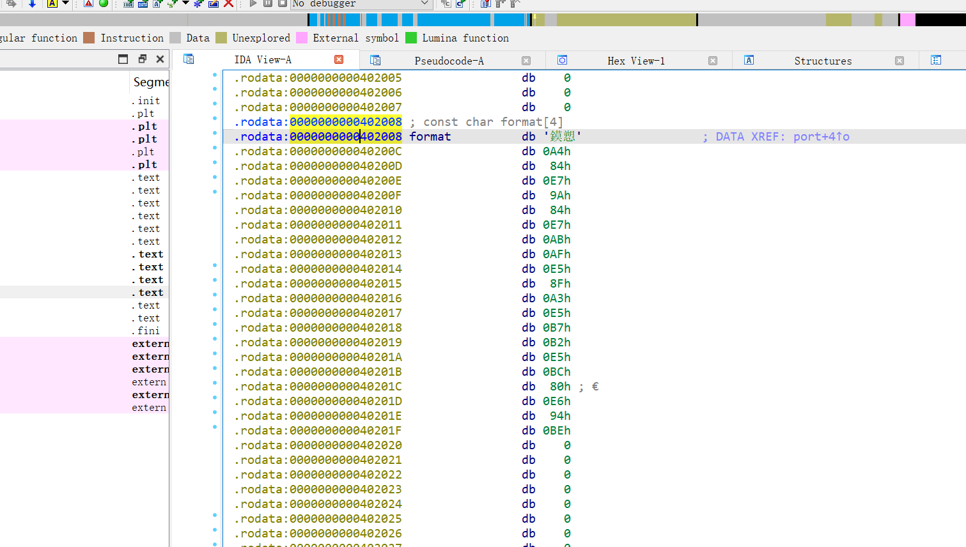
Task: Close the left functions panel
Action: pos(160,59)
